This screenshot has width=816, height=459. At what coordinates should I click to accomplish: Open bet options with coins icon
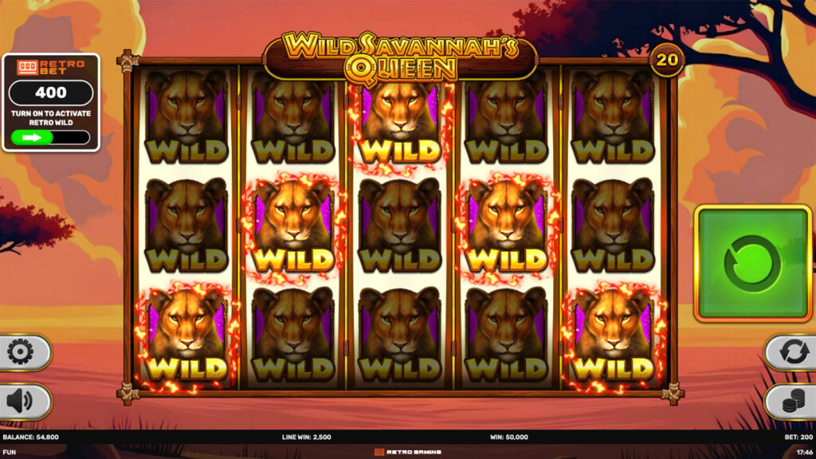[794, 401]
